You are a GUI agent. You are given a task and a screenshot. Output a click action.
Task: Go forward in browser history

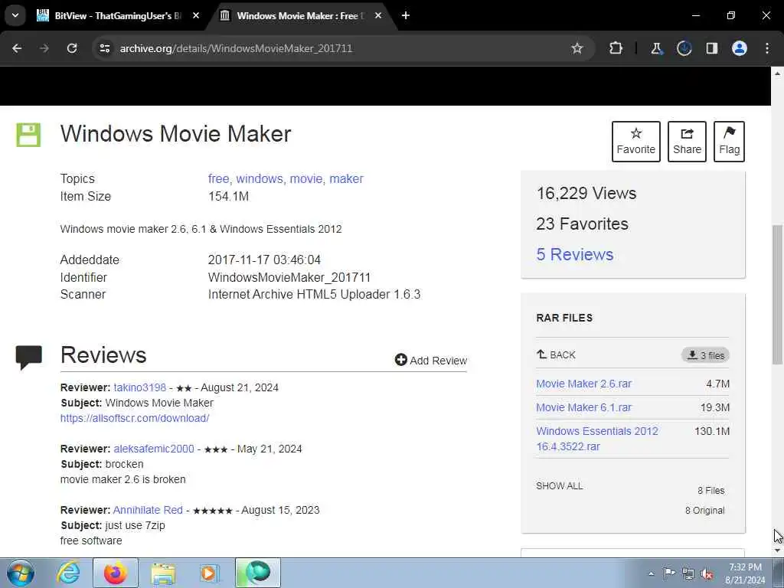click(x=44, y=48)
